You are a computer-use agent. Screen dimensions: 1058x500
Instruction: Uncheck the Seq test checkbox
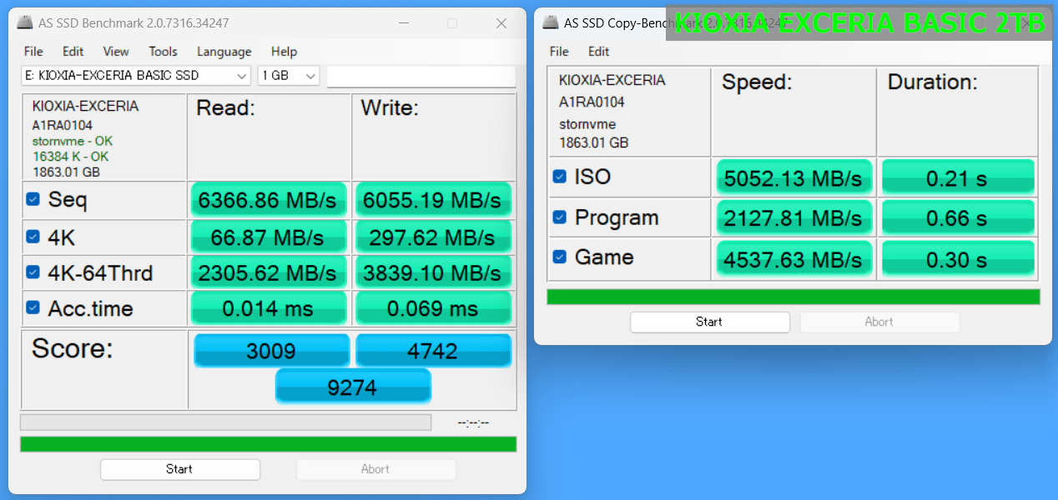(x=33, y=199)
